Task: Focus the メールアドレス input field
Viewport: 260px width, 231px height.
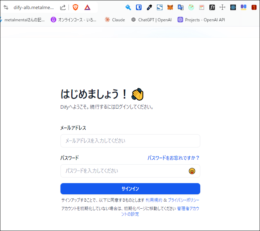Action: coord(130,141)
